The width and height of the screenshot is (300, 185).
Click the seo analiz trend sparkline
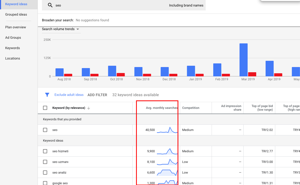tap(167, 173)
